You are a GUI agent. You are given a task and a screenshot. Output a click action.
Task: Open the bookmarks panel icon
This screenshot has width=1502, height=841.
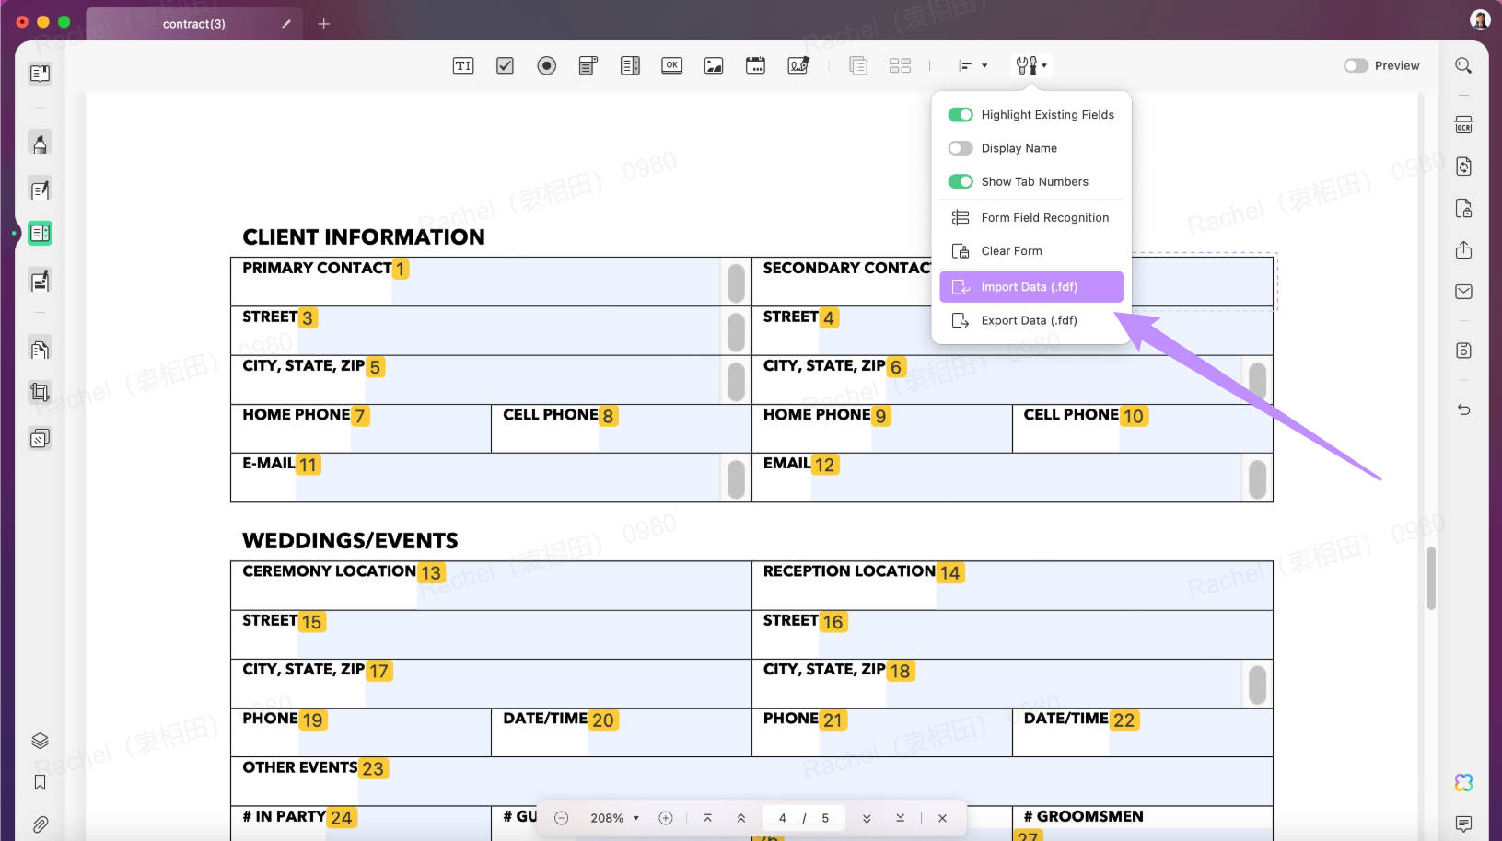pos(40,782)
